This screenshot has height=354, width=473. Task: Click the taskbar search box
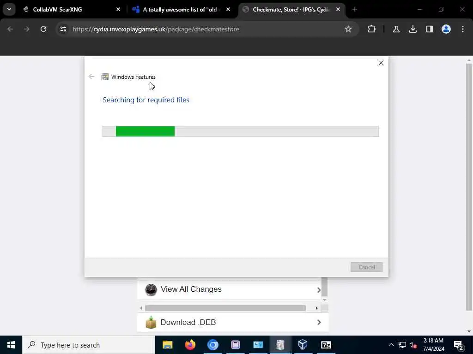89,345
